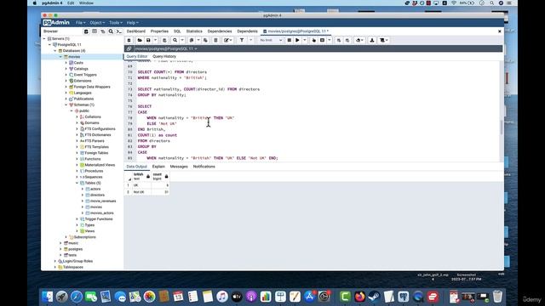Click the Search Objects magnifier in Browser header
Image resolution: width=545 pixels, height=306 pixels.
pos(111,31)
